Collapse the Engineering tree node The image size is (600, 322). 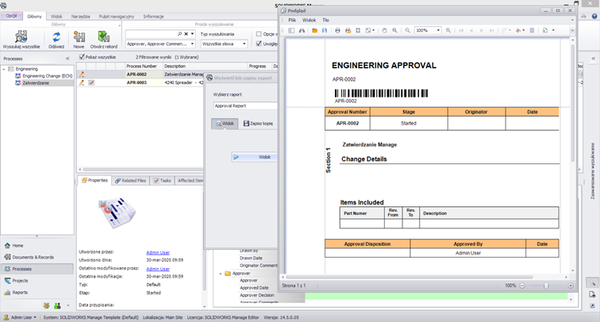click(x=4, y=69)
